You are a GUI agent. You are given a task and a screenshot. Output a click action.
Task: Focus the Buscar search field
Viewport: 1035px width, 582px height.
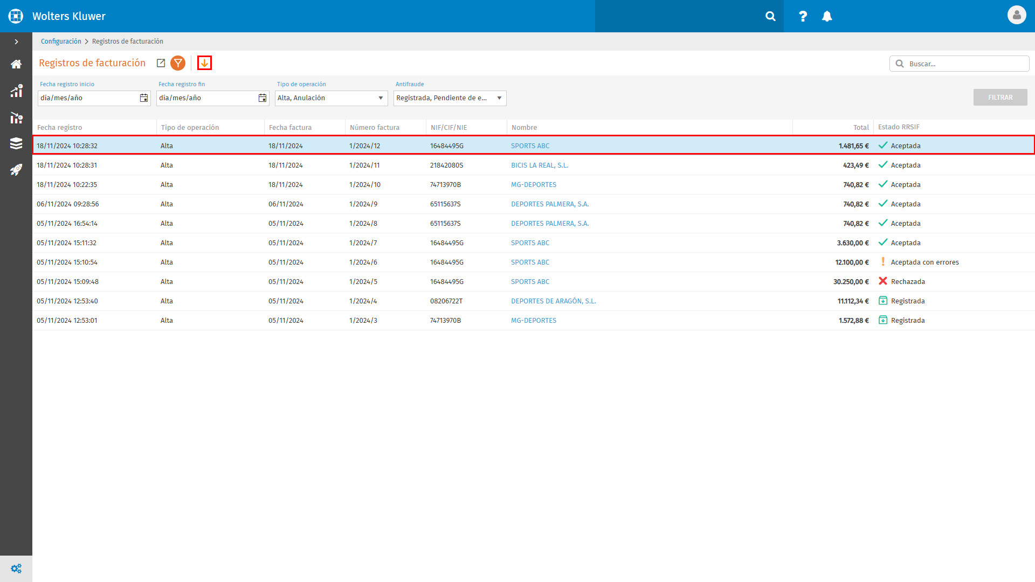959,64
